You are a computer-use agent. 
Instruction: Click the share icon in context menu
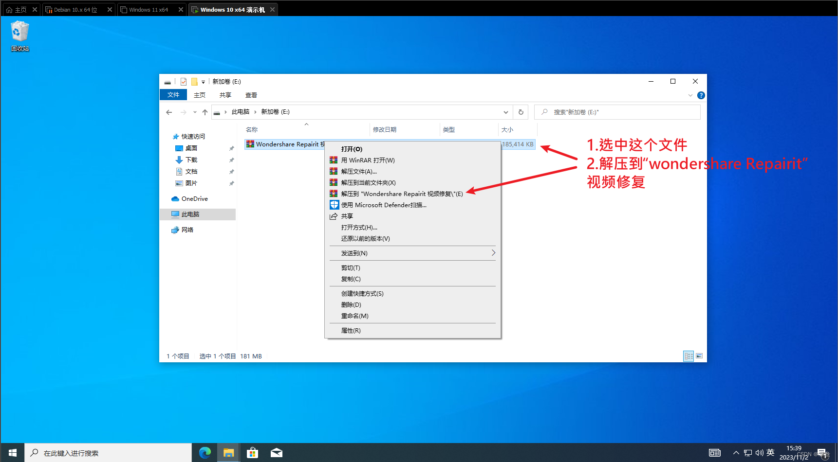tap(334, 216)
